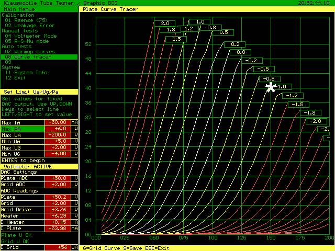
Task: Click Plate ADC DAC setting +50.0
Action: pyautogui.click(x=58, y=178)
